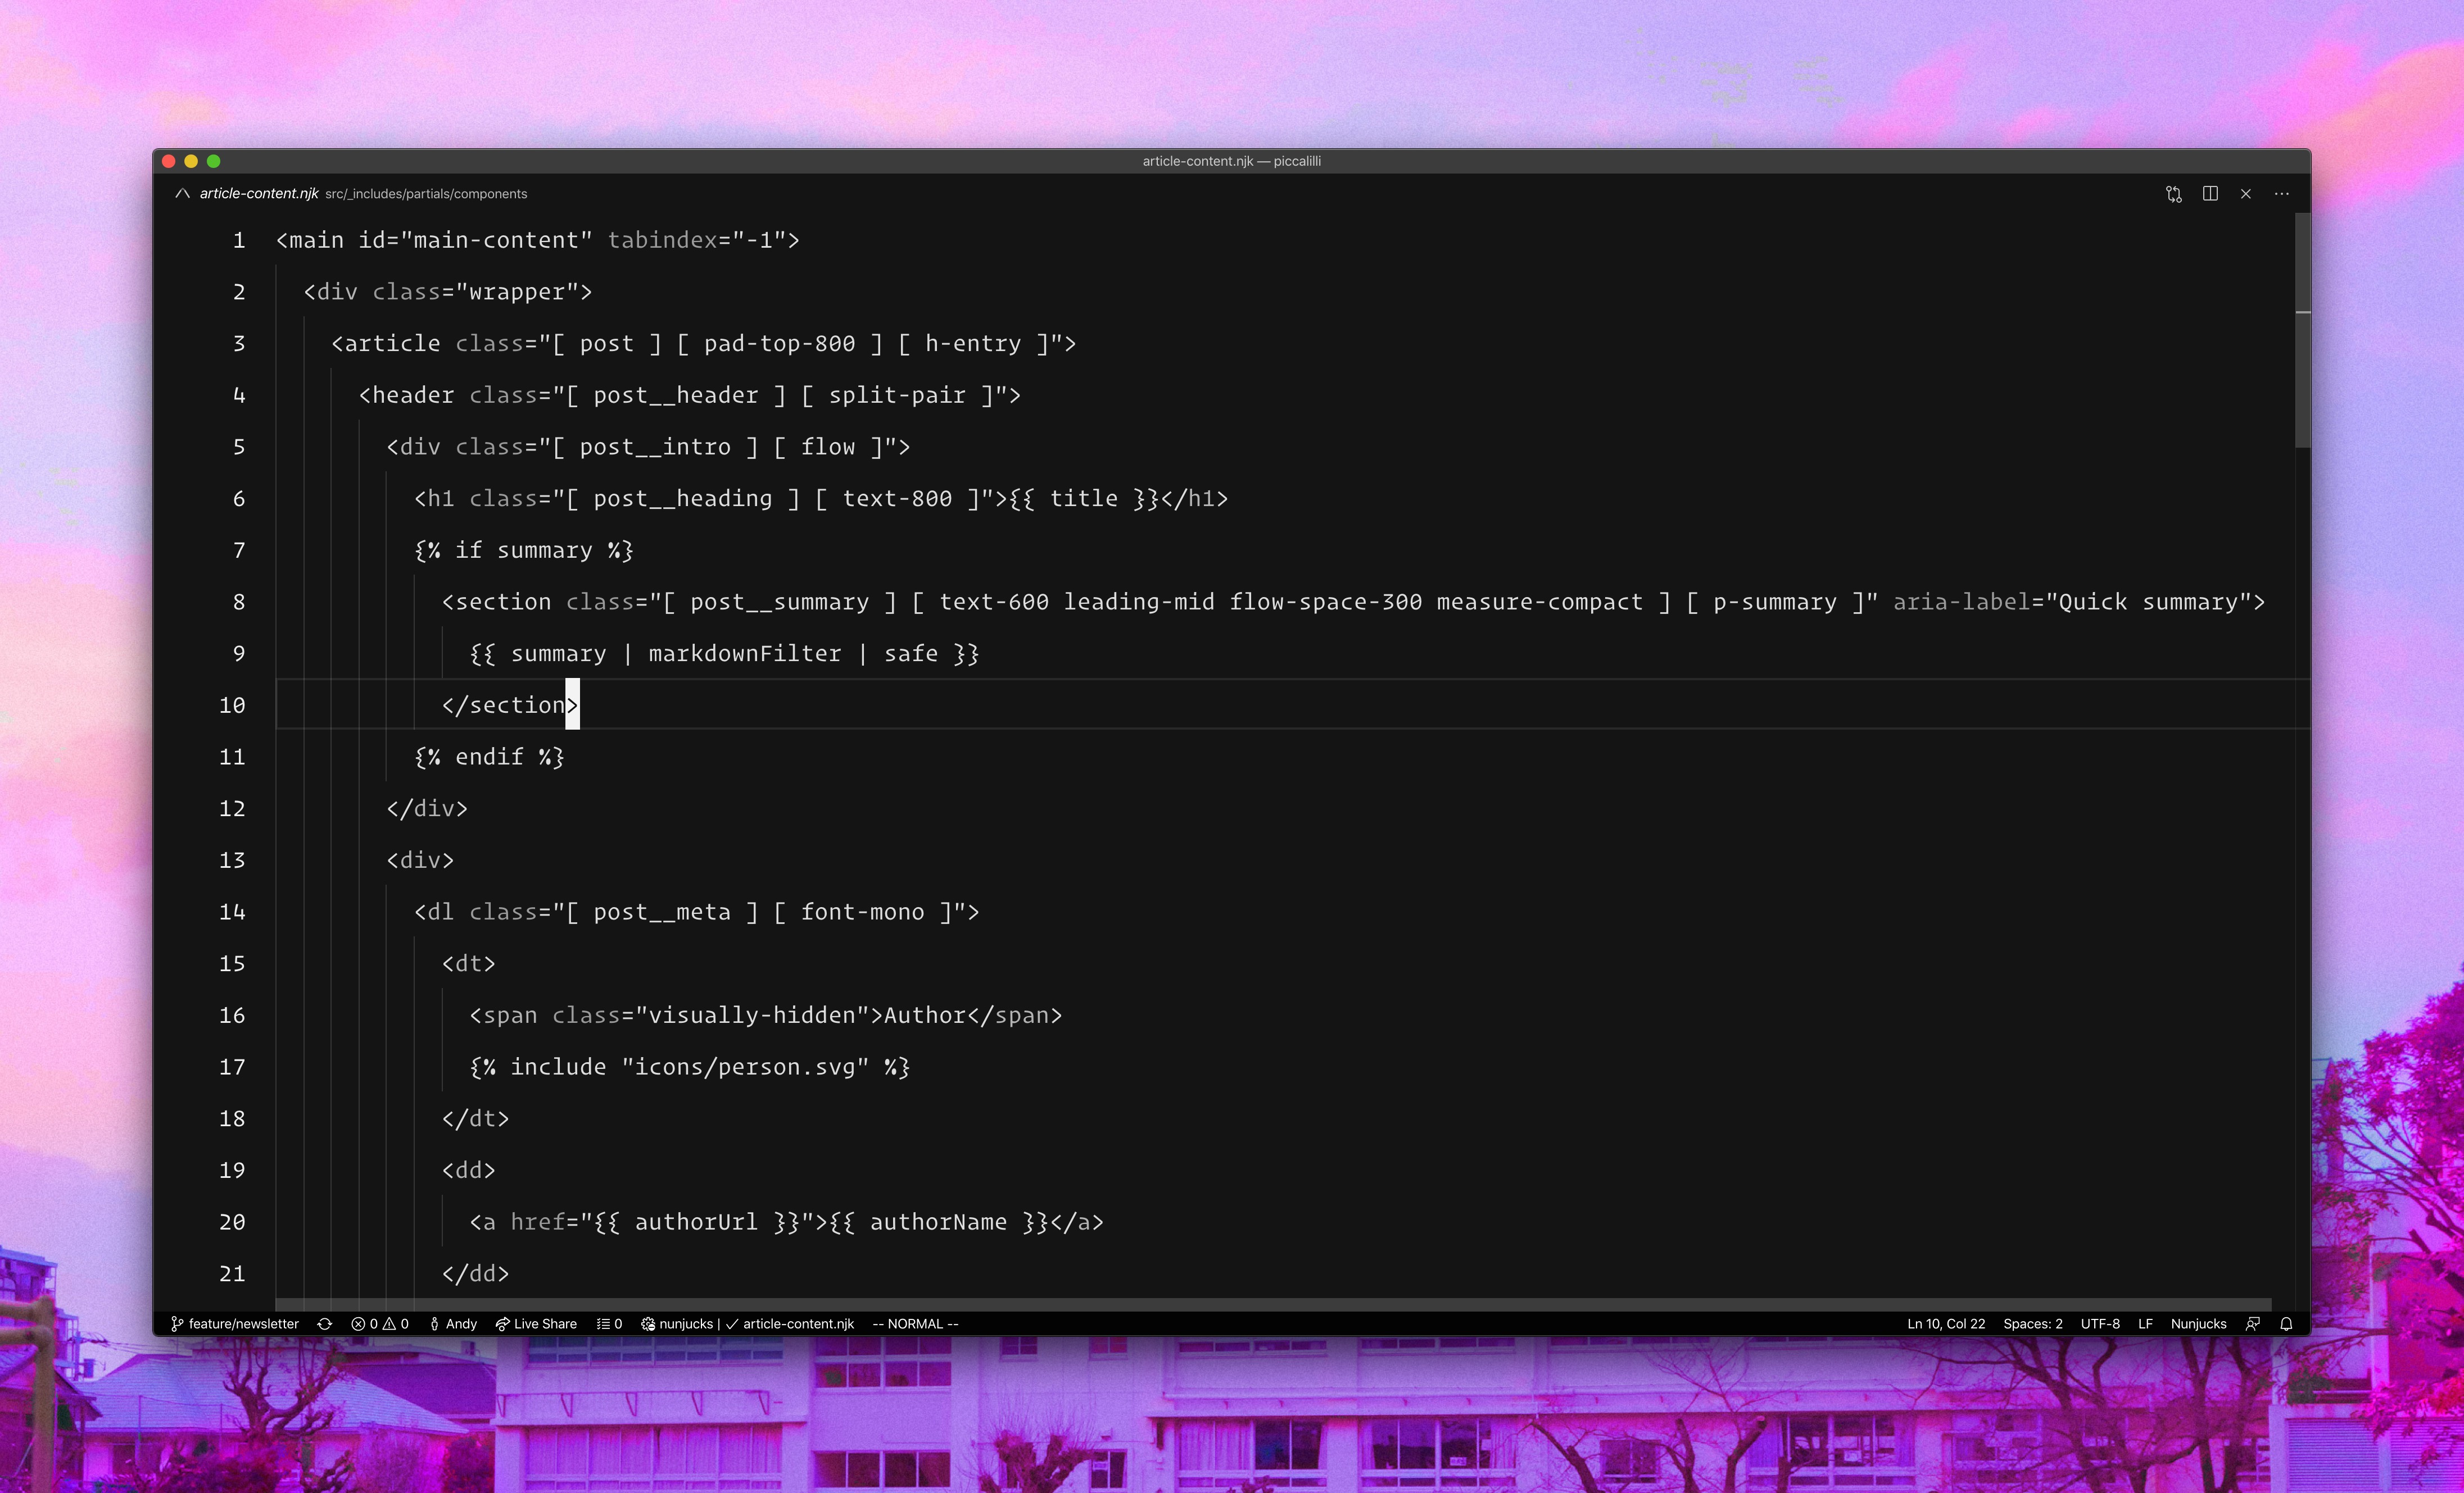Open the Accounts icon labeled Andy
The width and height of the screenshot is (2464, 1493).
pyautogui.click(x=452, y=1323)
